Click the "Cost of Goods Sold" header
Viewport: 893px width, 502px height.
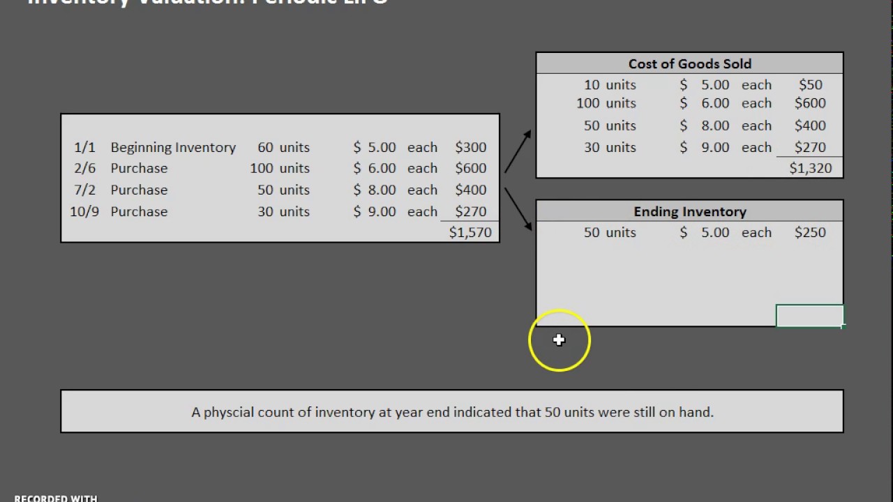(689, 63)
